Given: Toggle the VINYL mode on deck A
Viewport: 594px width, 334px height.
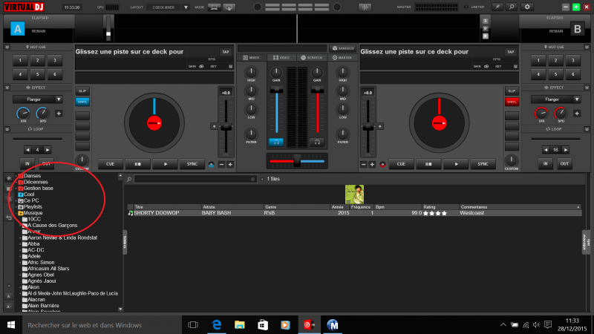Looking at the screenshot, I should pos(81,102).
